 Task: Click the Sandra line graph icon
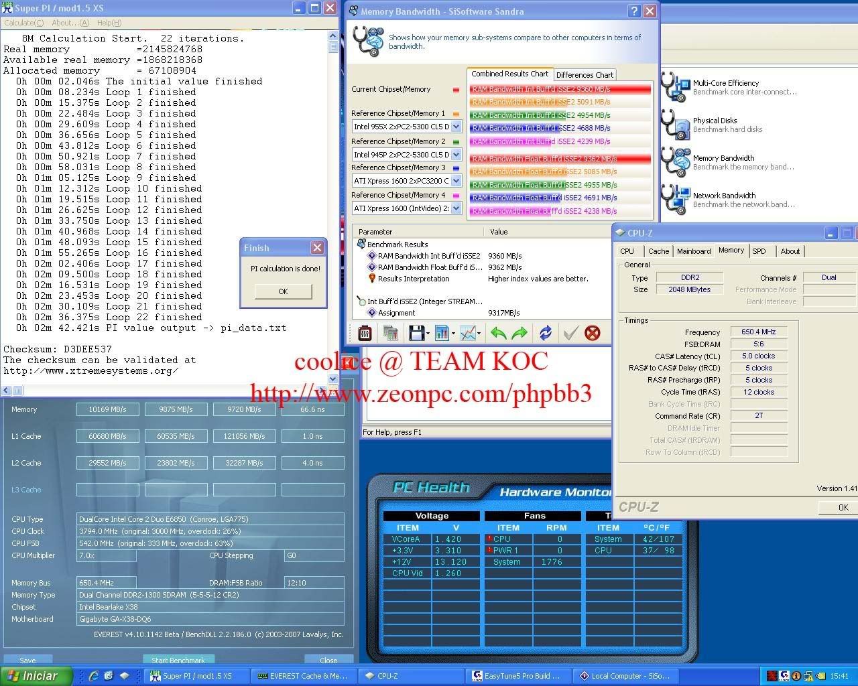coord(468,333)
